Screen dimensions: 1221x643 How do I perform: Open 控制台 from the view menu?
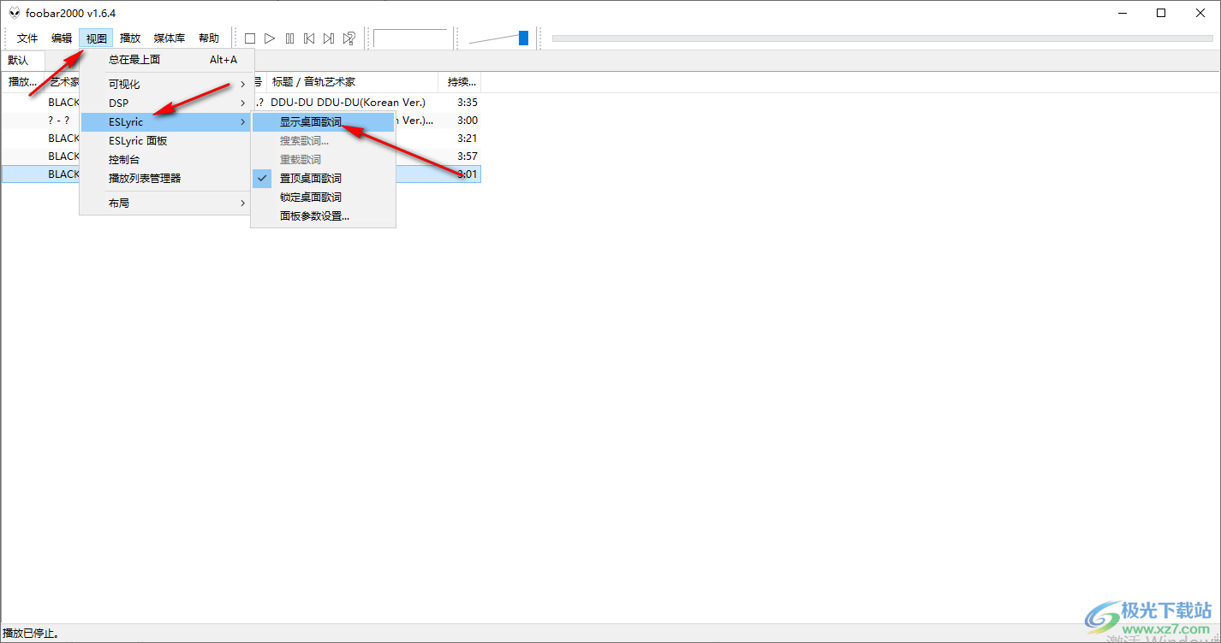pyautogui.click(x=166, y=160)
